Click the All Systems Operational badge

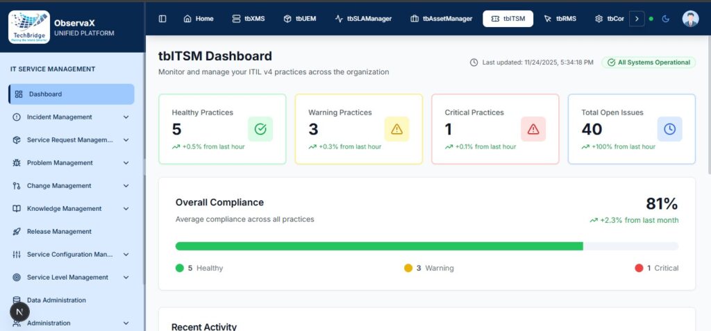point(649,62)
